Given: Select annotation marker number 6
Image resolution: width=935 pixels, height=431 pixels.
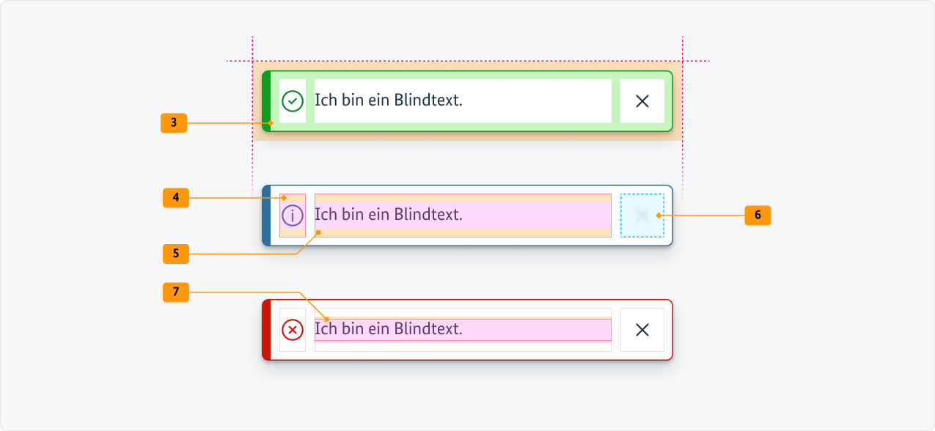Looking at the screenshot, I should click(x=759, y=215).
